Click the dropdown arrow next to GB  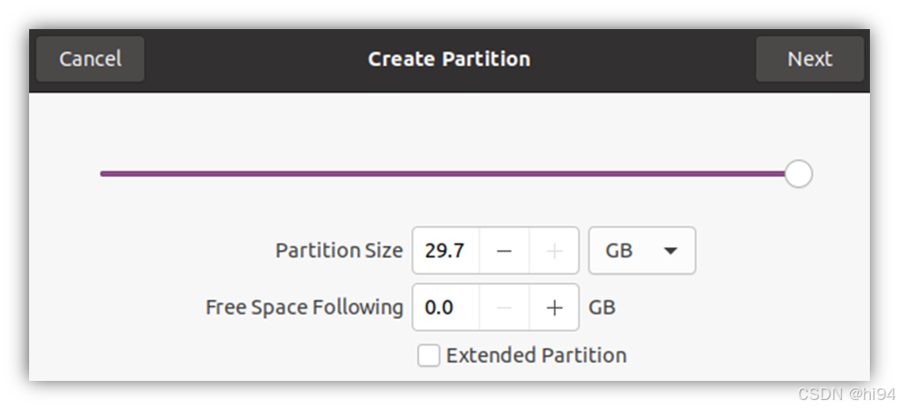671,251
